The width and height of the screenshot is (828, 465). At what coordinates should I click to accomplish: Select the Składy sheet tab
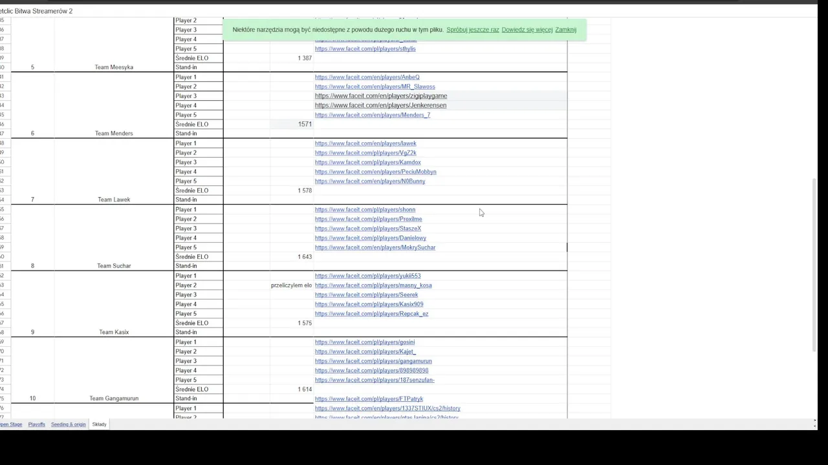[x=99, y=424]
